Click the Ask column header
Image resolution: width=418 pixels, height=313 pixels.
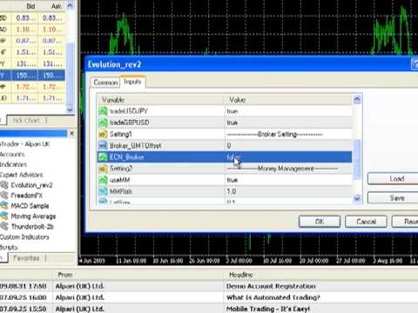51,6
